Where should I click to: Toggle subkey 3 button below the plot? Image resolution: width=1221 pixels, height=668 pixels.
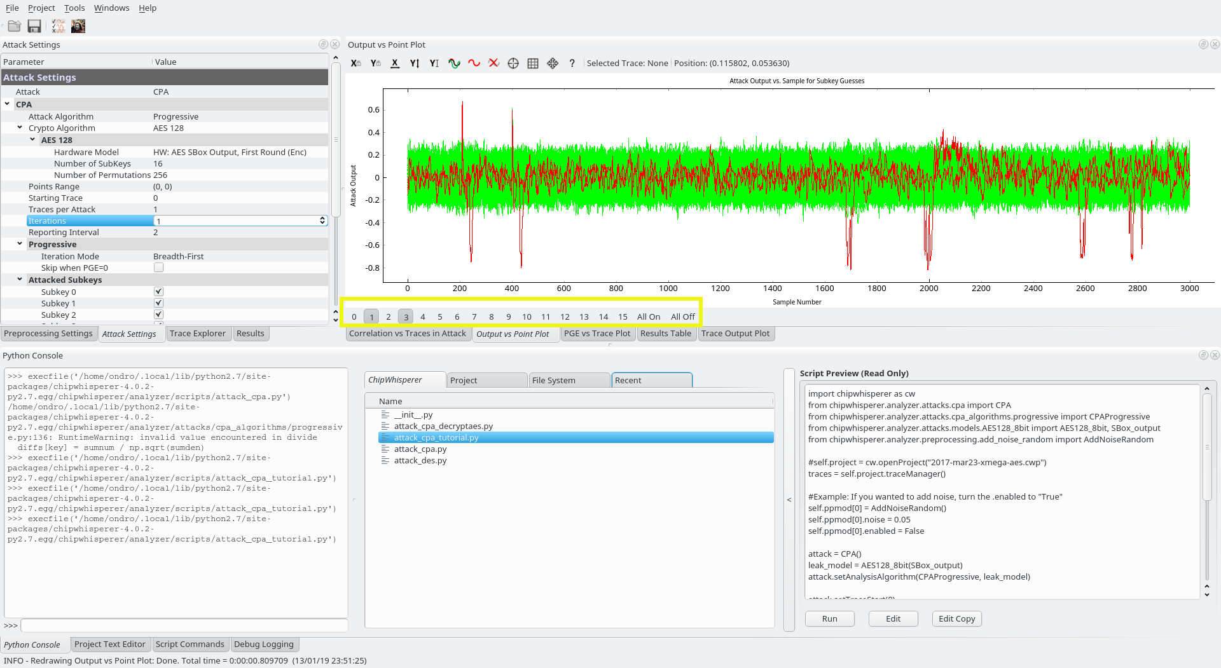point(406,317)
